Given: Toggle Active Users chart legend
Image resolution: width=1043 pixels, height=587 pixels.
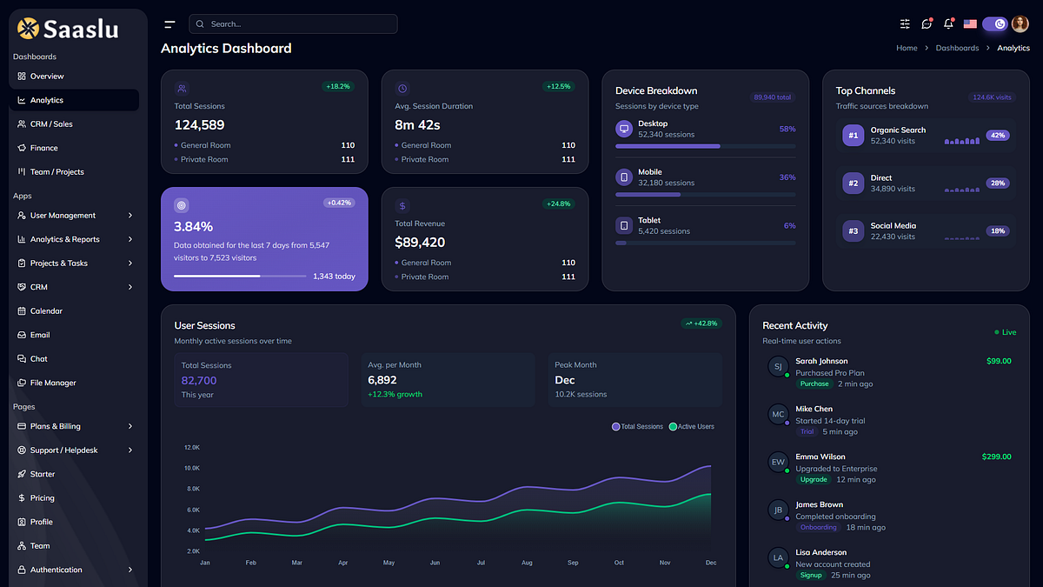Looking at the screenshot, I should coord(692,427).
